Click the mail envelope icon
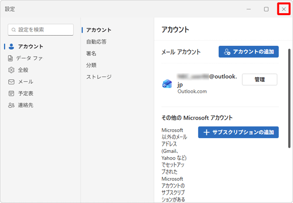This screenshot has width=293, height=203. tap(11, 82)
